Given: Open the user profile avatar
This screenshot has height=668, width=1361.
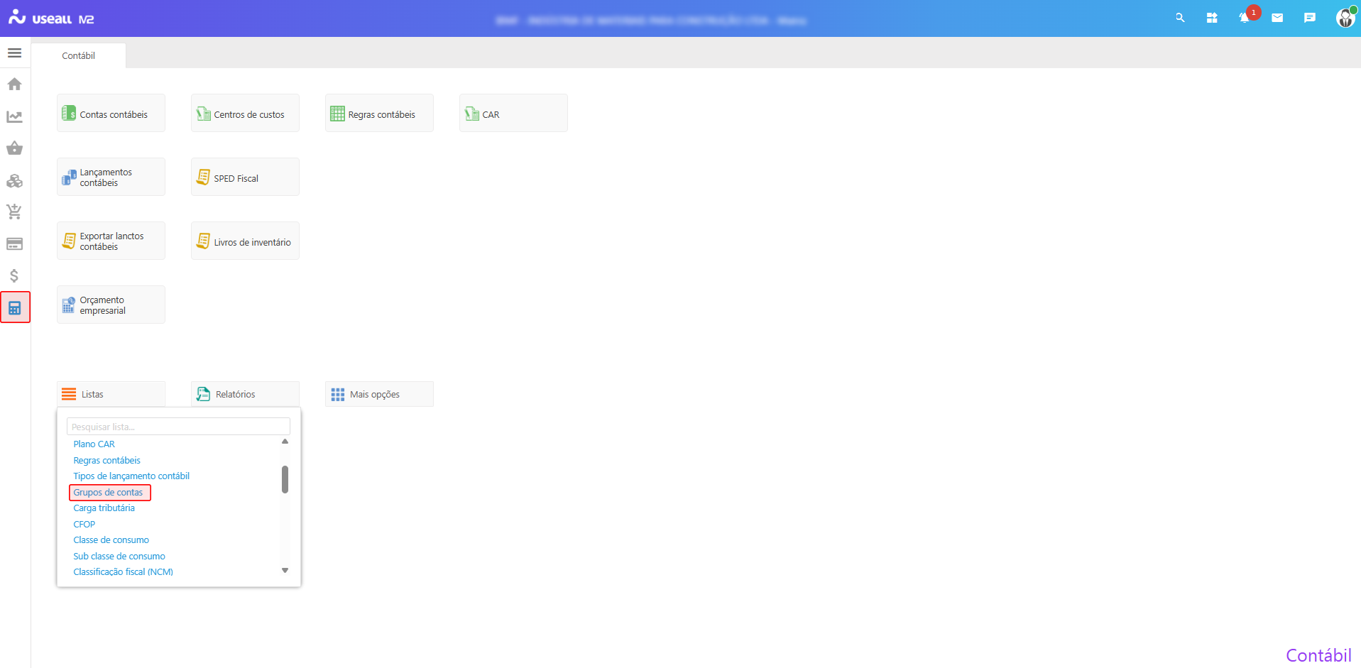Looking at the screenshot, I should coord(1345,18).
